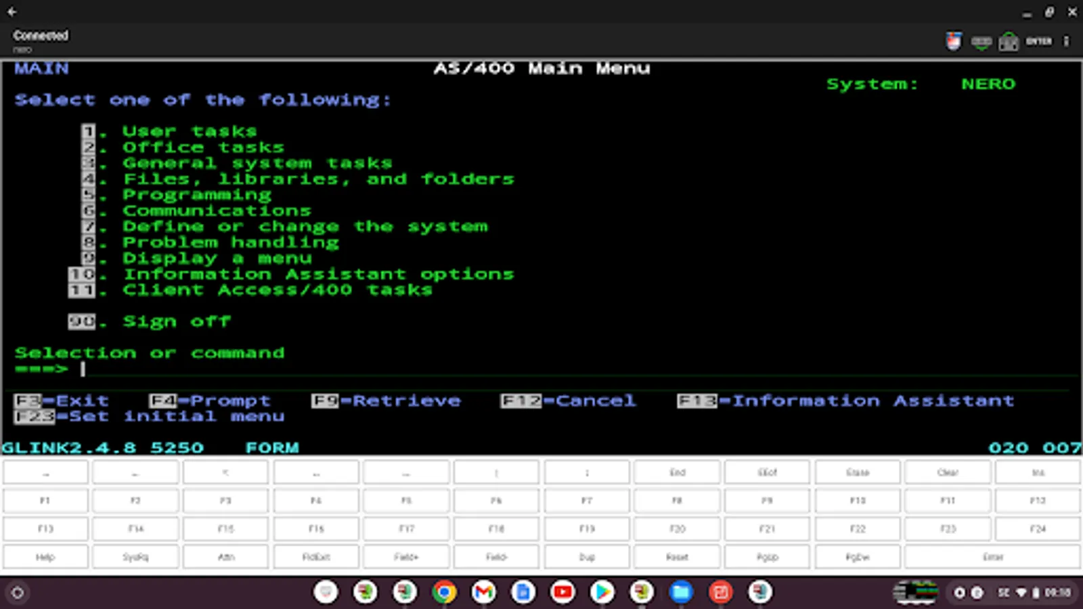
Task: Tap the SysRq key on the keypad
Action: click(x=135, y=558)
